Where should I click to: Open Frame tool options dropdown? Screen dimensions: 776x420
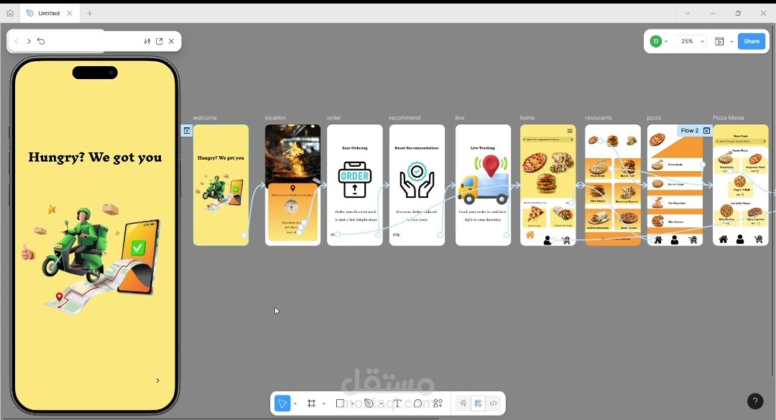click(x=323, y=403)
